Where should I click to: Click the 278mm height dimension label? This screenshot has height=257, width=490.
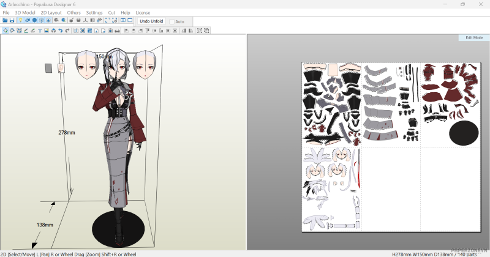point(67,132)
